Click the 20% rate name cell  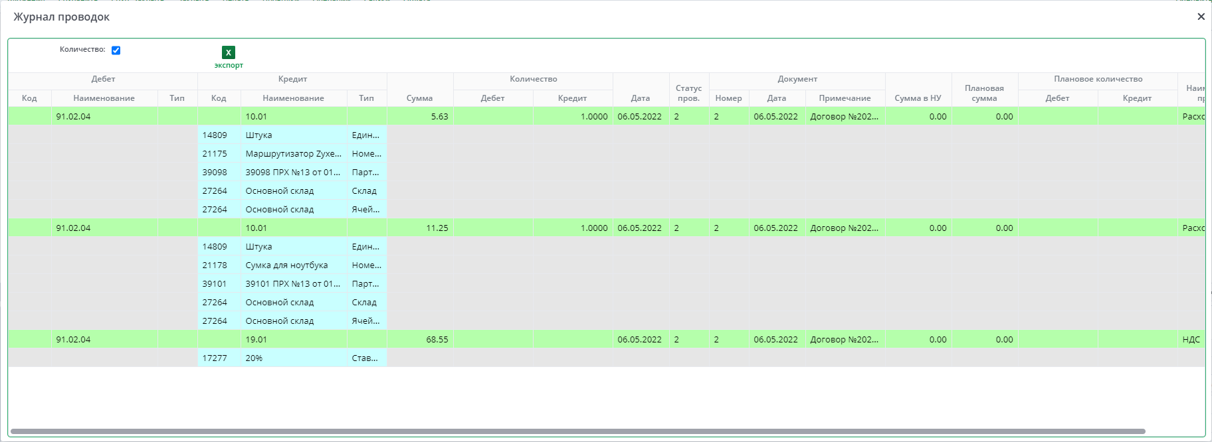(x=294, y=358)
